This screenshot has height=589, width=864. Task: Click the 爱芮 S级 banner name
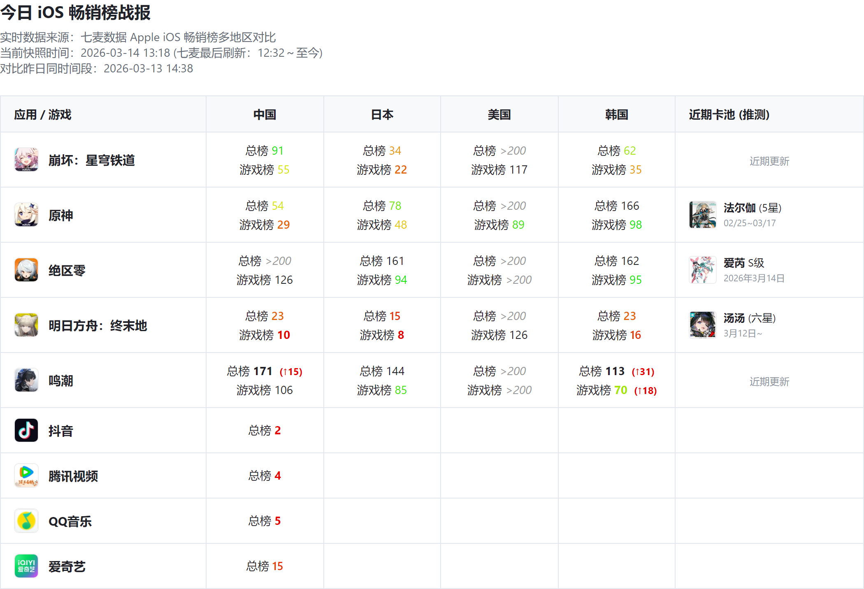(744, 263)
